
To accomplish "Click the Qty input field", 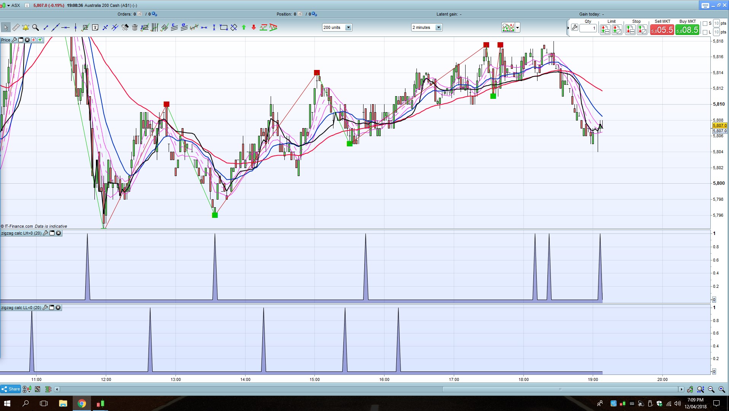I will tap(588, 28).
